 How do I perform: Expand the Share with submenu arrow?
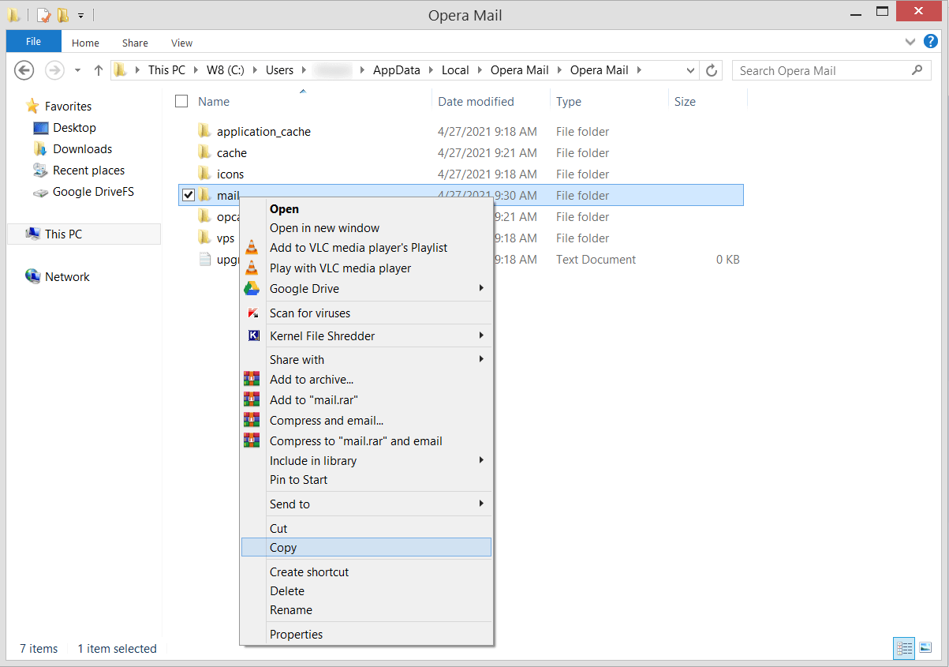[481, 359]
